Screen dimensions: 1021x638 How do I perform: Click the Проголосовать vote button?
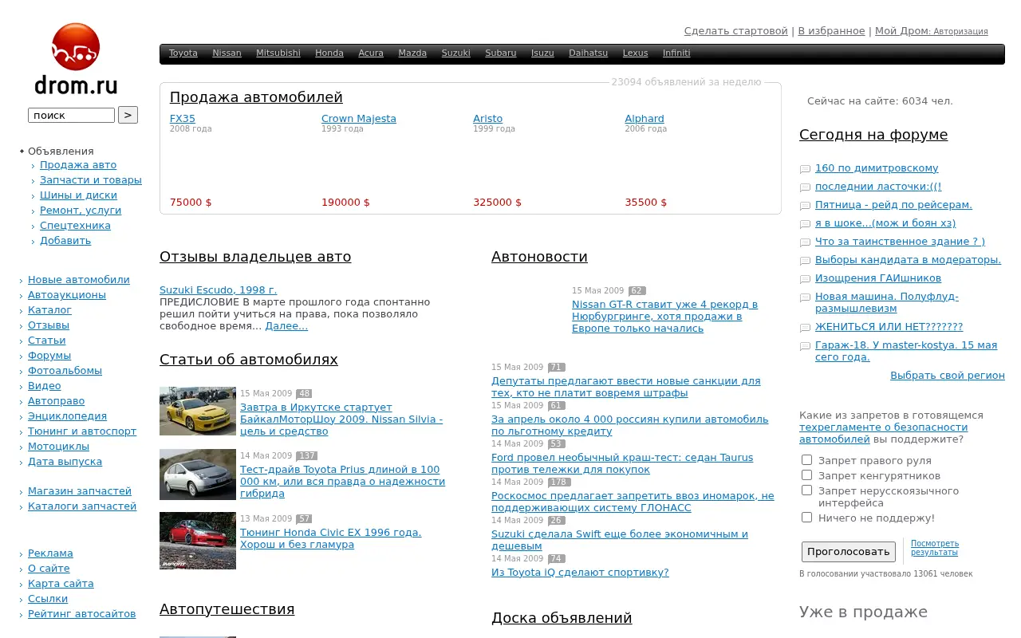849,551
